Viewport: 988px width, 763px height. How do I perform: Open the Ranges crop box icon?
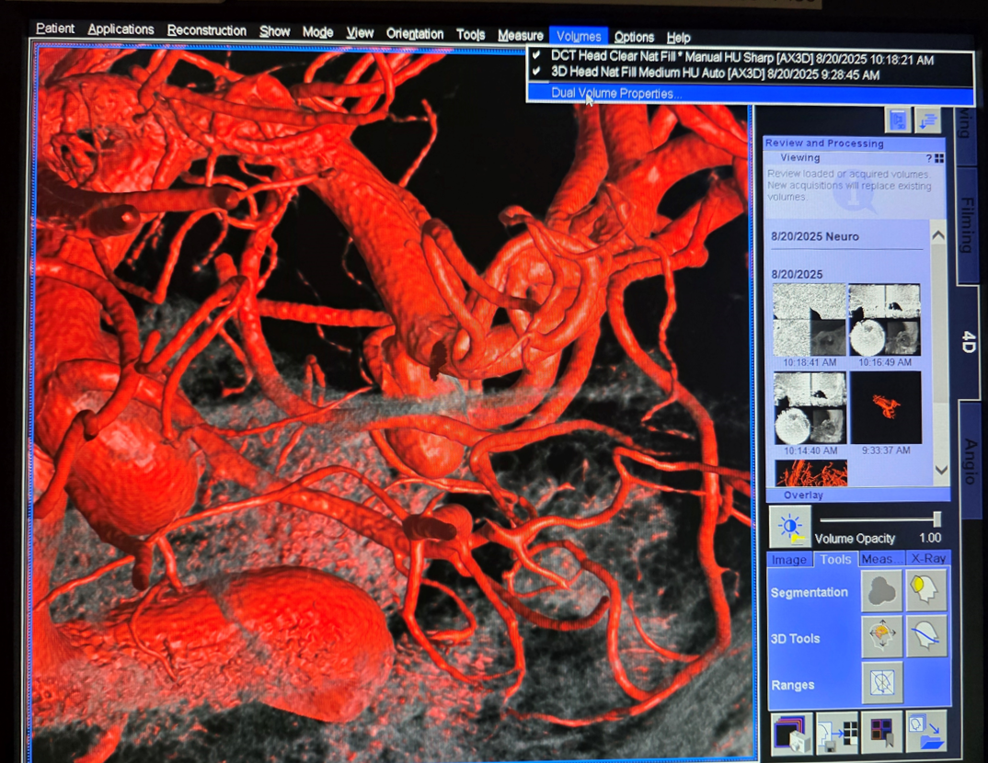881,683
